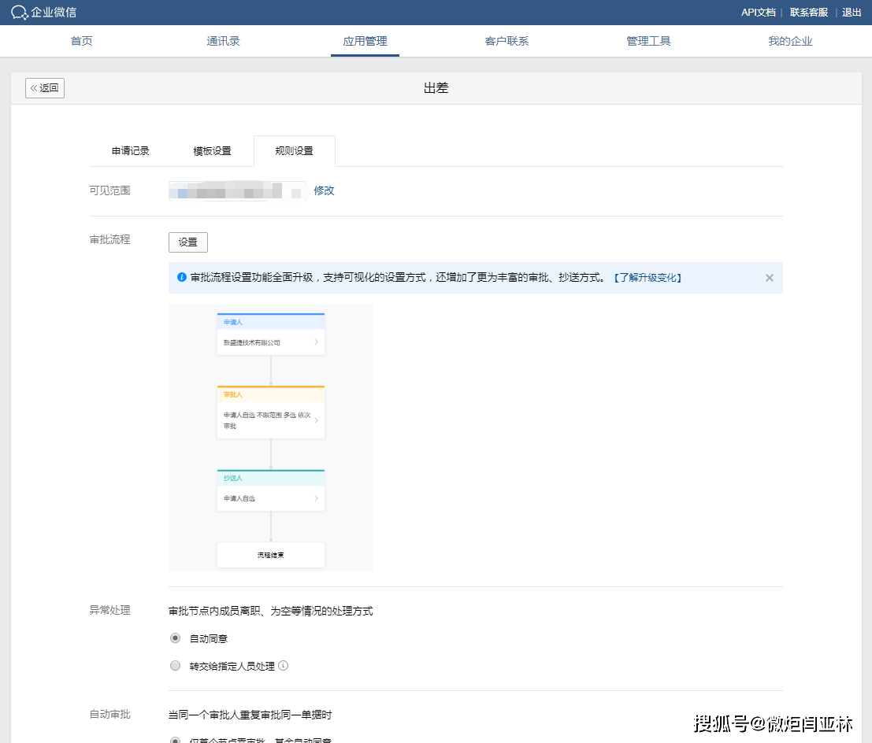Viewport: 872px width, 743px height.
Task: Switch to the 模板设置 tab
Action: [x=213, y=151]
